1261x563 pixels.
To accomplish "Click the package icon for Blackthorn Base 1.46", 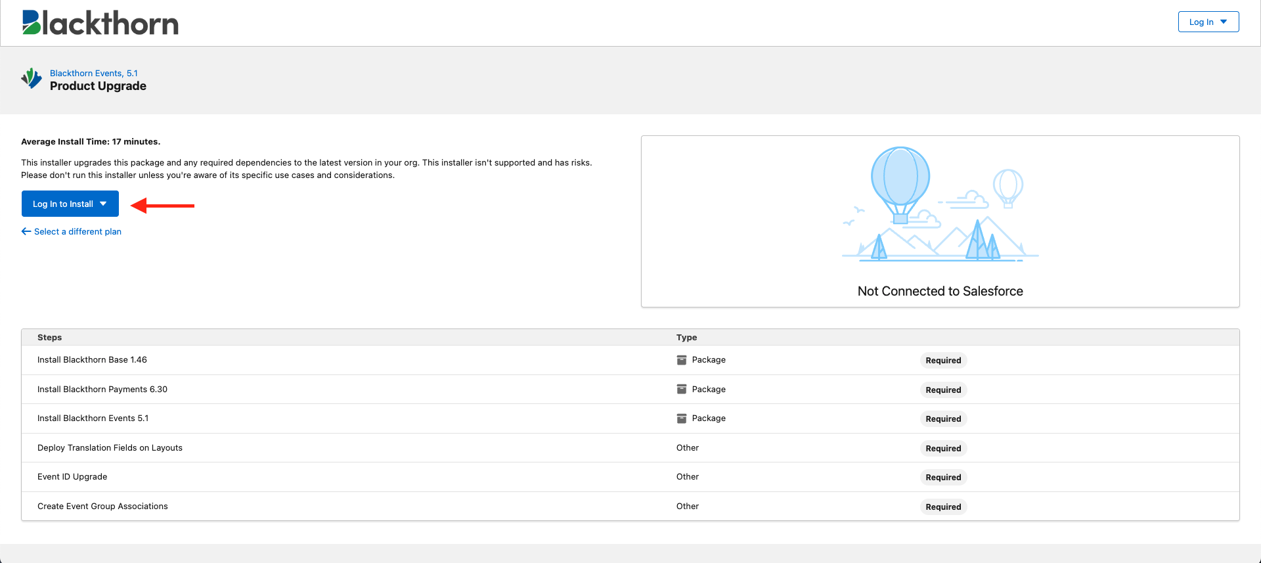I will [x=682, y=360].
